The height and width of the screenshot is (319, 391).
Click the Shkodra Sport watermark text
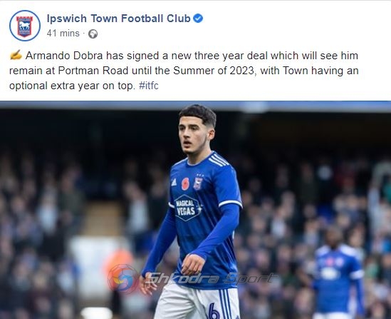(x=212, y=278)
